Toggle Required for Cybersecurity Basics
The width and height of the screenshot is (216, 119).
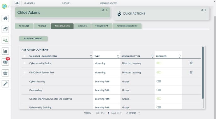pos(159,63)
